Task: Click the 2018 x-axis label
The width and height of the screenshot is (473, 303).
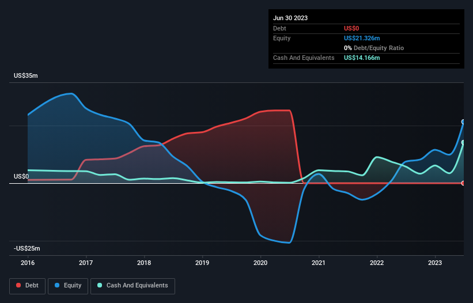Action: [144, 263]
